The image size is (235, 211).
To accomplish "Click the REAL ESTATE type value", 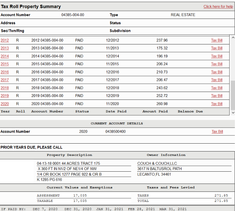I will pos(183,15).
